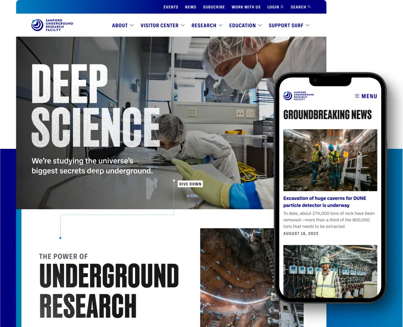Tap the hamburger menu icon on phone
The image size is (403, 327).
tap(357, 96)
